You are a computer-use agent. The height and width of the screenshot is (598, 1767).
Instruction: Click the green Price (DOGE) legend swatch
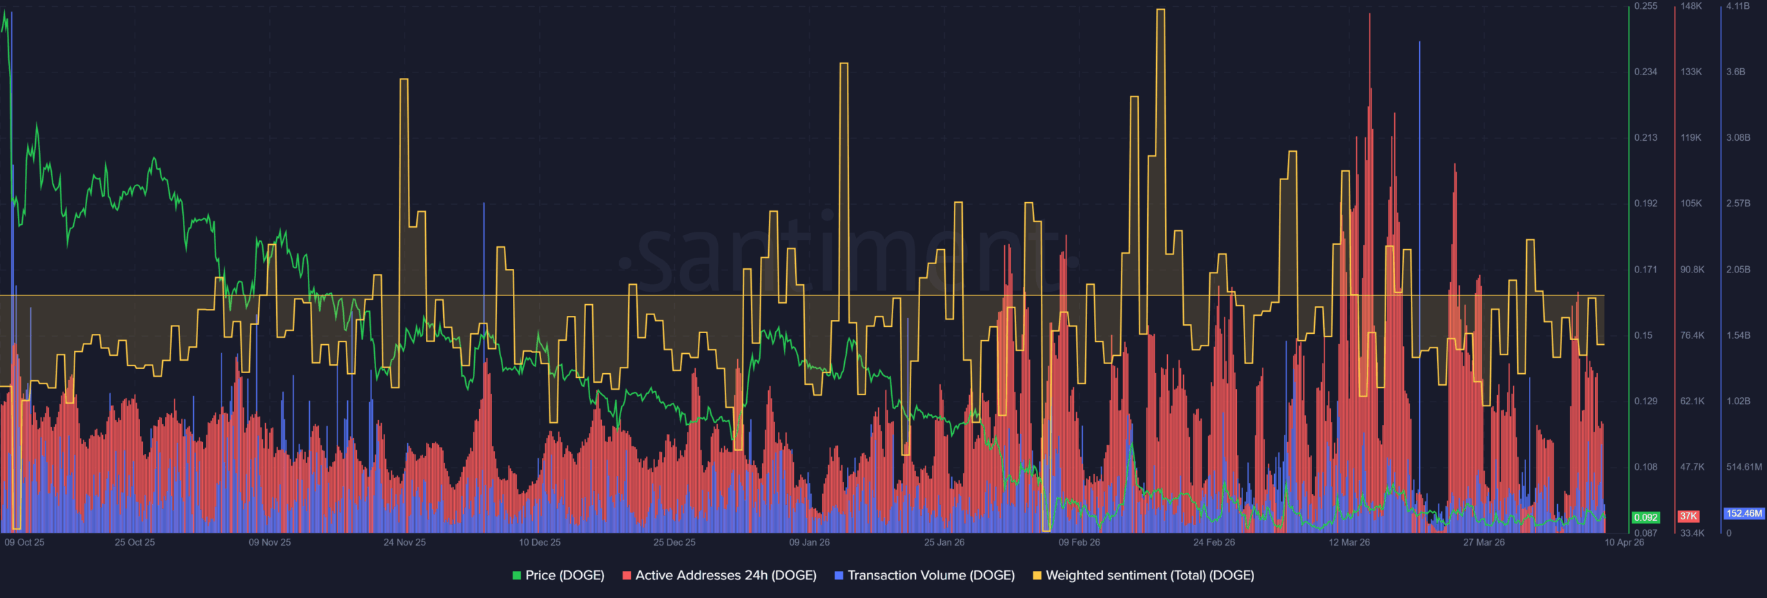pyautogui.click(x=516, y=575)
